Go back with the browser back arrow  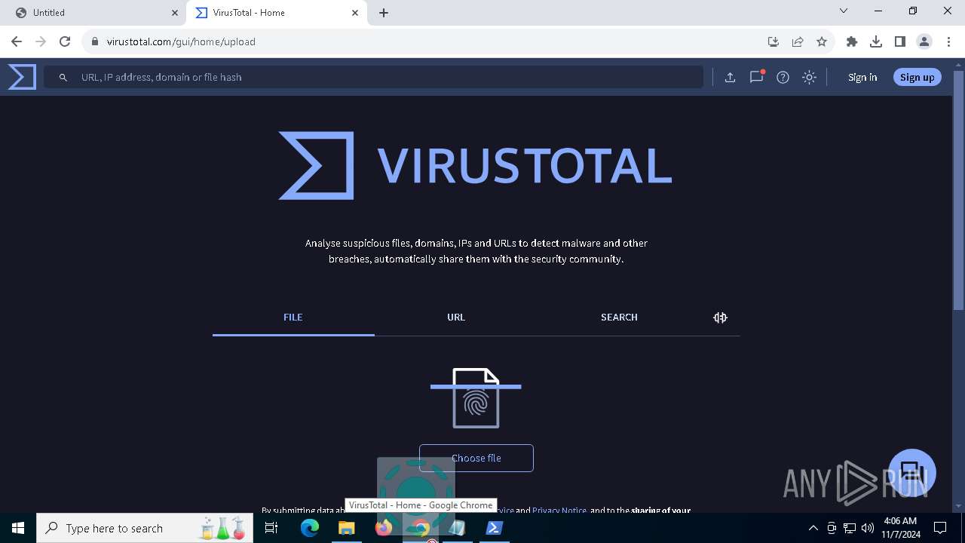[x=17, y=41]
